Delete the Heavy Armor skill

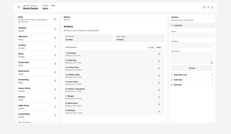click(55, 90)
